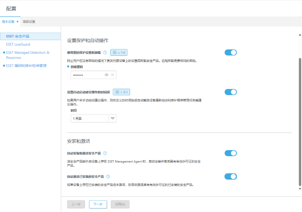Click the ≥ 7.0 version badge
The image size is (302, 212).
point(119,53)
